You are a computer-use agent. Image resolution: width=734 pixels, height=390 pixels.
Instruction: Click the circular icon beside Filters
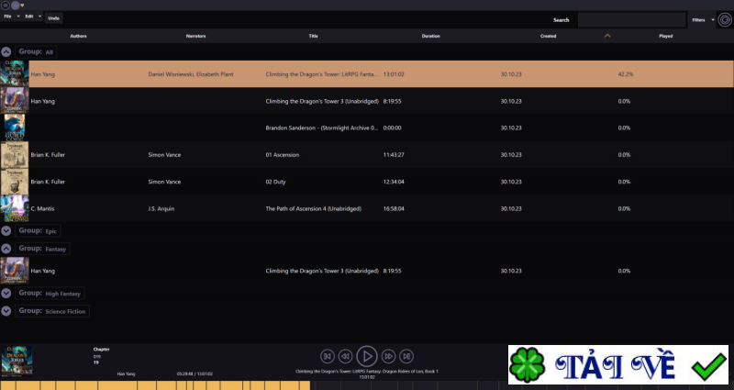coord(725,19)
